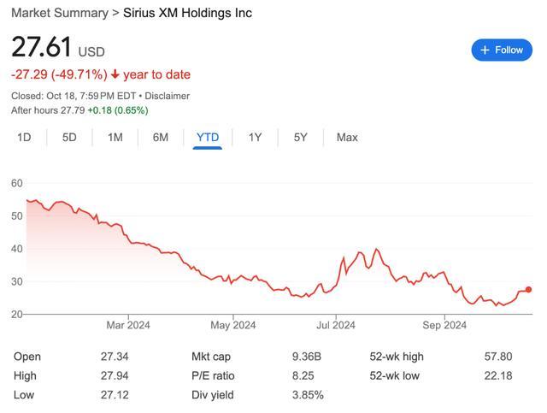547x413 pixels.
Task: Click the red endpoint dot on chart
Action: click(528, 290)
